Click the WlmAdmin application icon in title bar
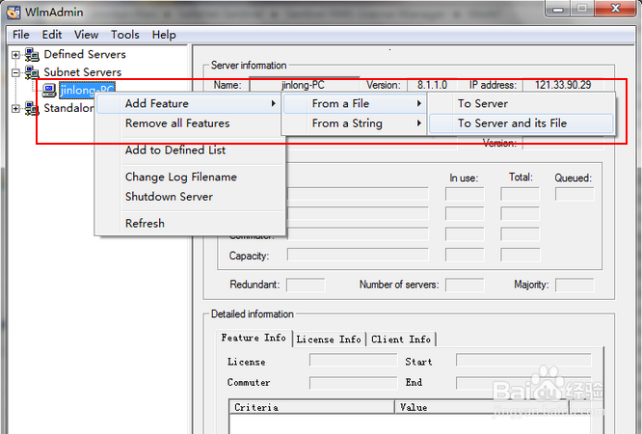Viewport: 642px width, 434px height. point(13,12)
